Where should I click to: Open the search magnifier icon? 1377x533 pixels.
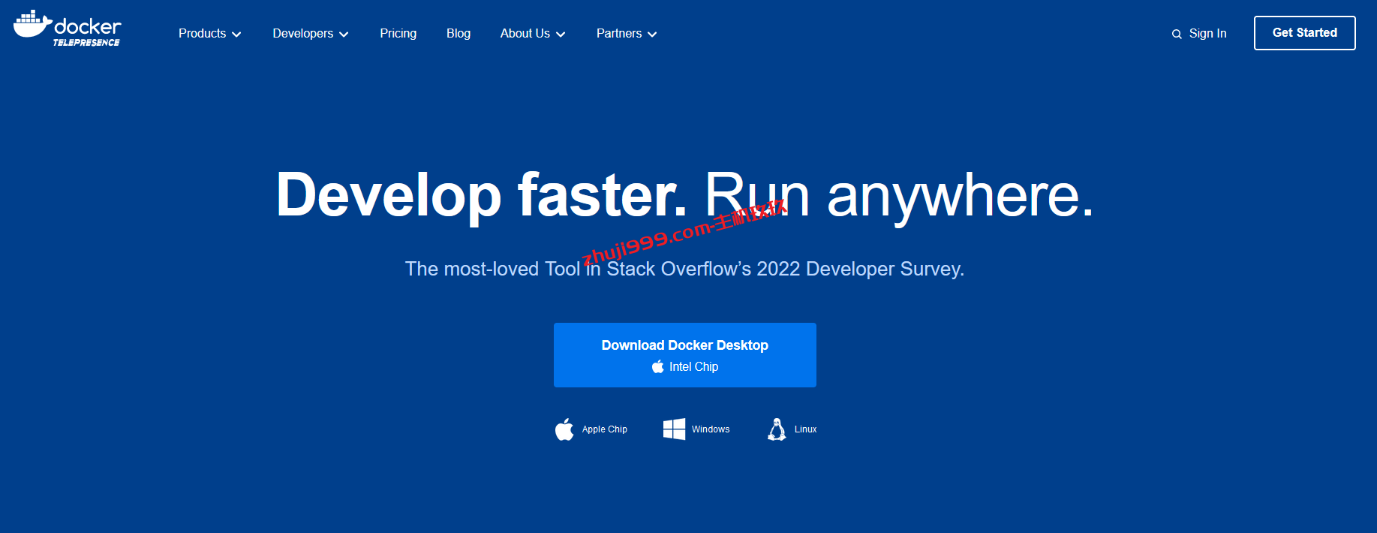pos(1177,35)
